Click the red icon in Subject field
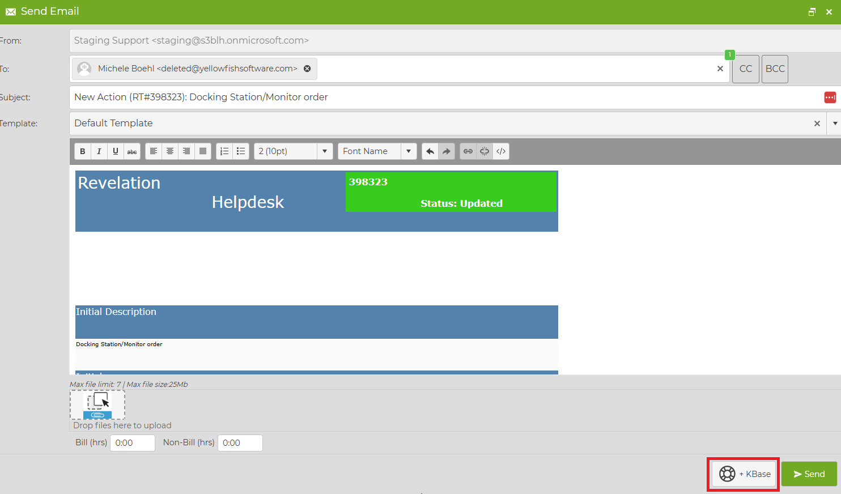841x494 pixels. [830, 97]
